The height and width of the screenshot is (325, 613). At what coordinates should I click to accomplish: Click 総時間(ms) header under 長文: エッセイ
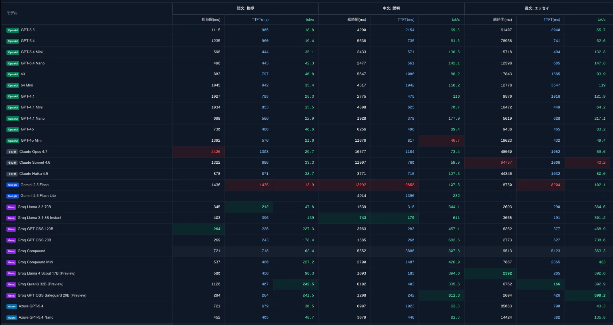tap(502, 20)
